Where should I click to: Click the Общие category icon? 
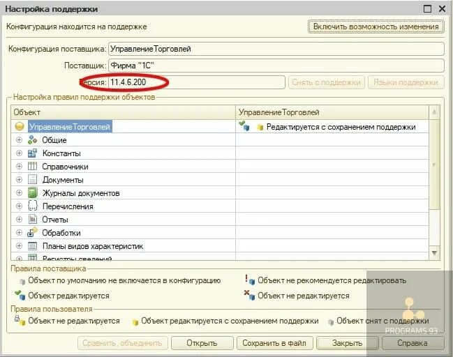click(32, 140)
